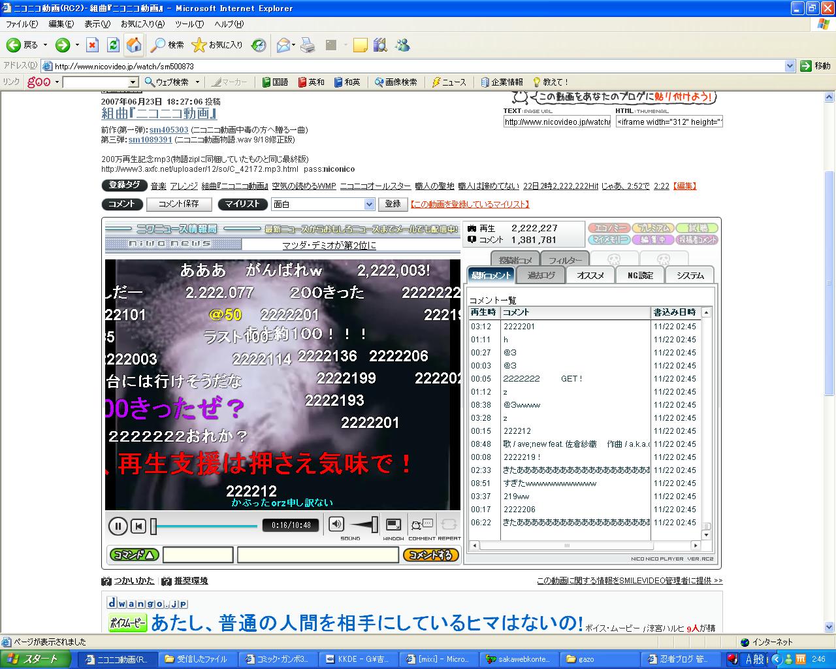Open the NG設定 tab
The image size is (836, 669).
[x=640, y=275]
